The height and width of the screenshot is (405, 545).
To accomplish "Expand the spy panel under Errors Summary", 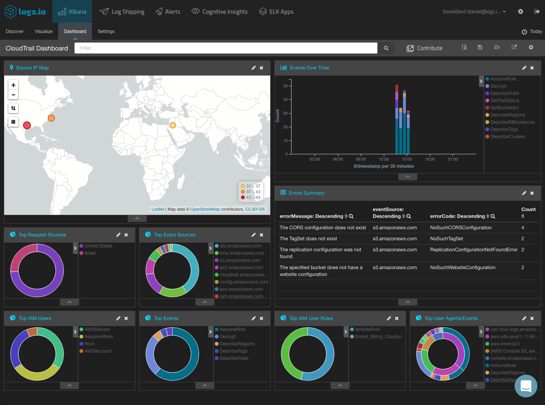I will (407, 302).
